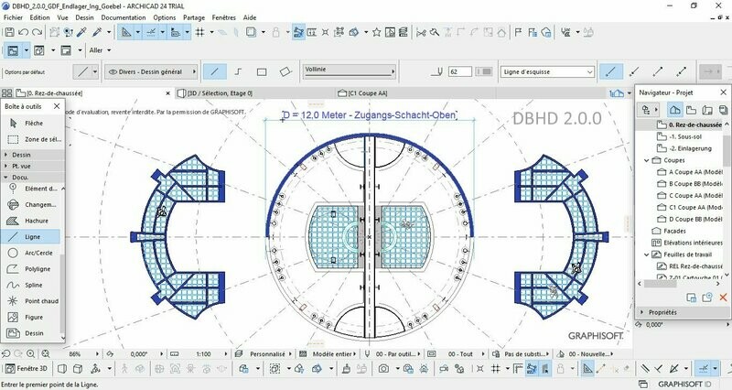Click the zoom in magnifier icon
The height and width of the screenshot is (390, 732).
[x=30, y=354]
